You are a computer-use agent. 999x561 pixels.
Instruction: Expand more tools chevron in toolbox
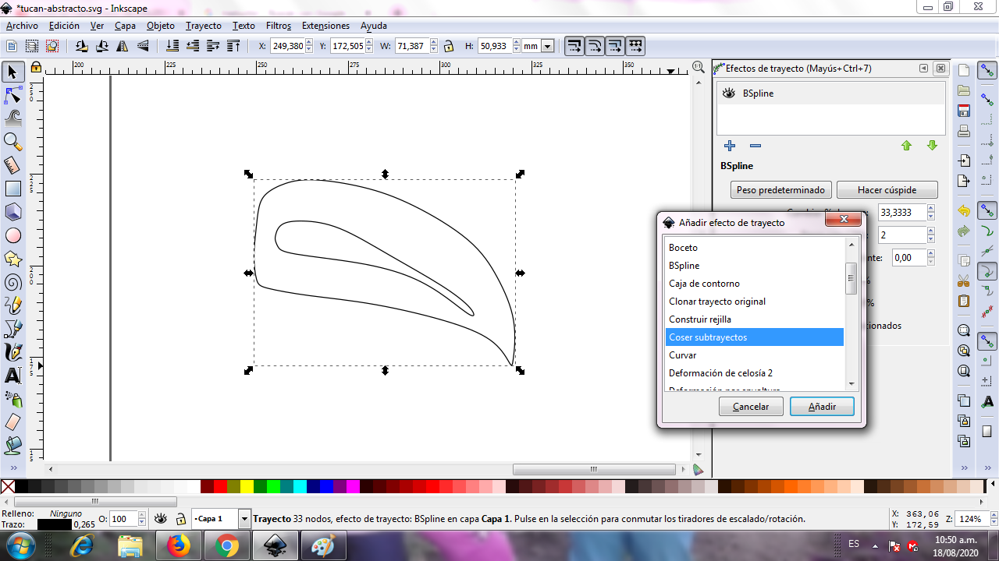coord(12,467)
